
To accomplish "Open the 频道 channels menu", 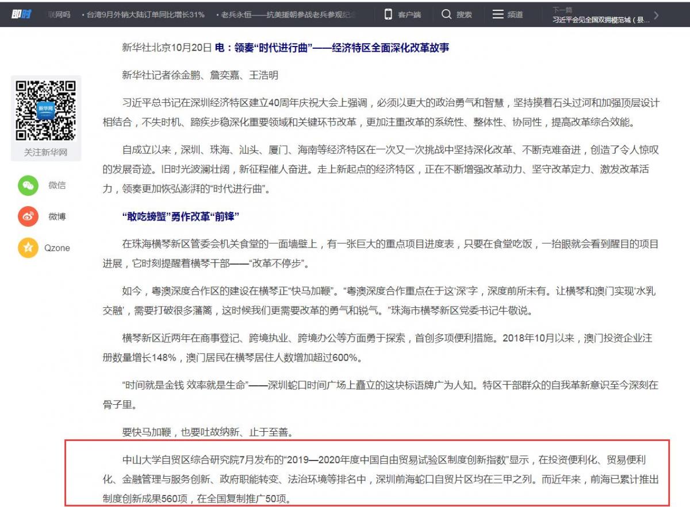I will pyautogui.click(x=515, y=15).
